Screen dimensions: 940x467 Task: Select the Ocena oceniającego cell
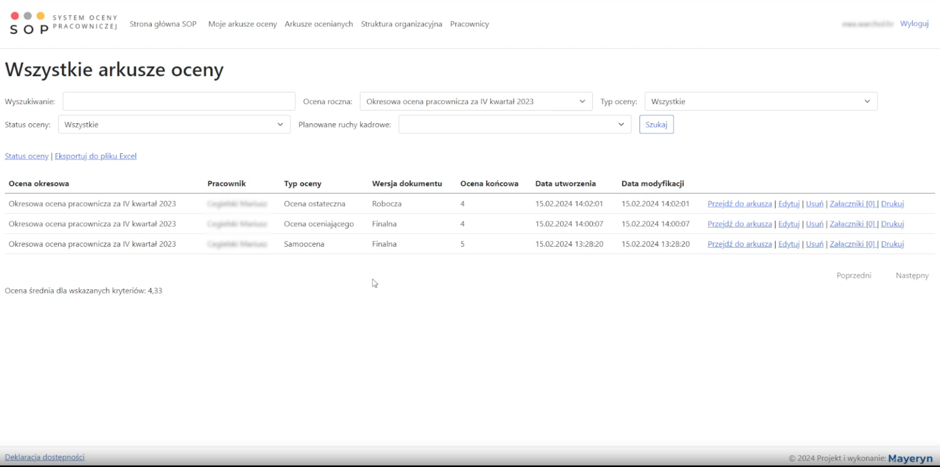click(x=319, y=224)
